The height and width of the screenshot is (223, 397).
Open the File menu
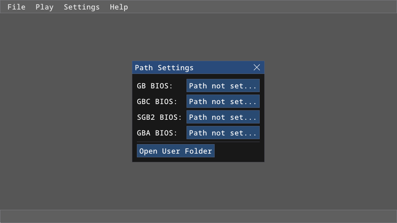(x=16, y=7)
